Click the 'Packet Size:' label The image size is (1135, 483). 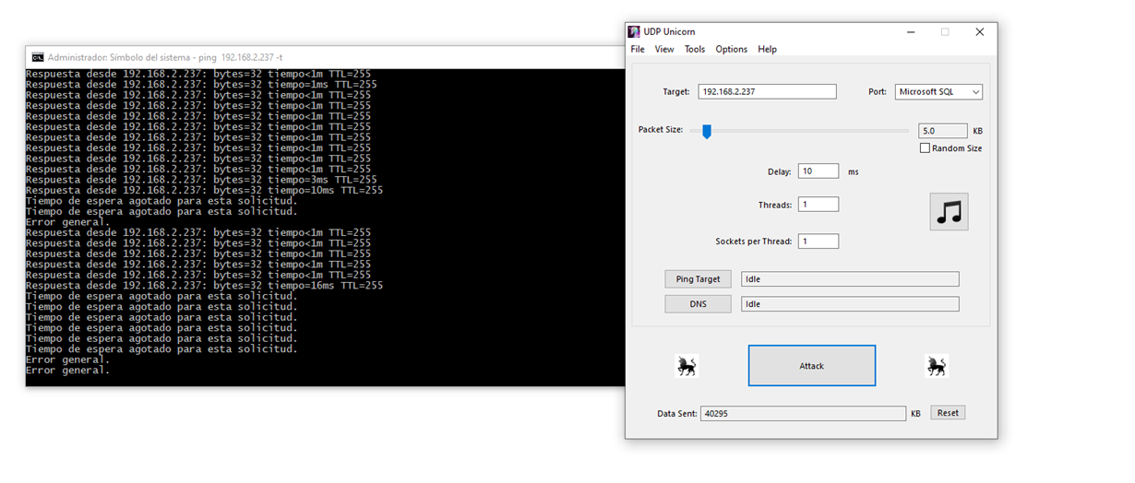coord(661,130)
